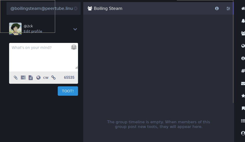Image resolution: width=245 pixels, height=142 pixels.
Task: Click the paperclip attach media icon
Action: coord(16,78)
